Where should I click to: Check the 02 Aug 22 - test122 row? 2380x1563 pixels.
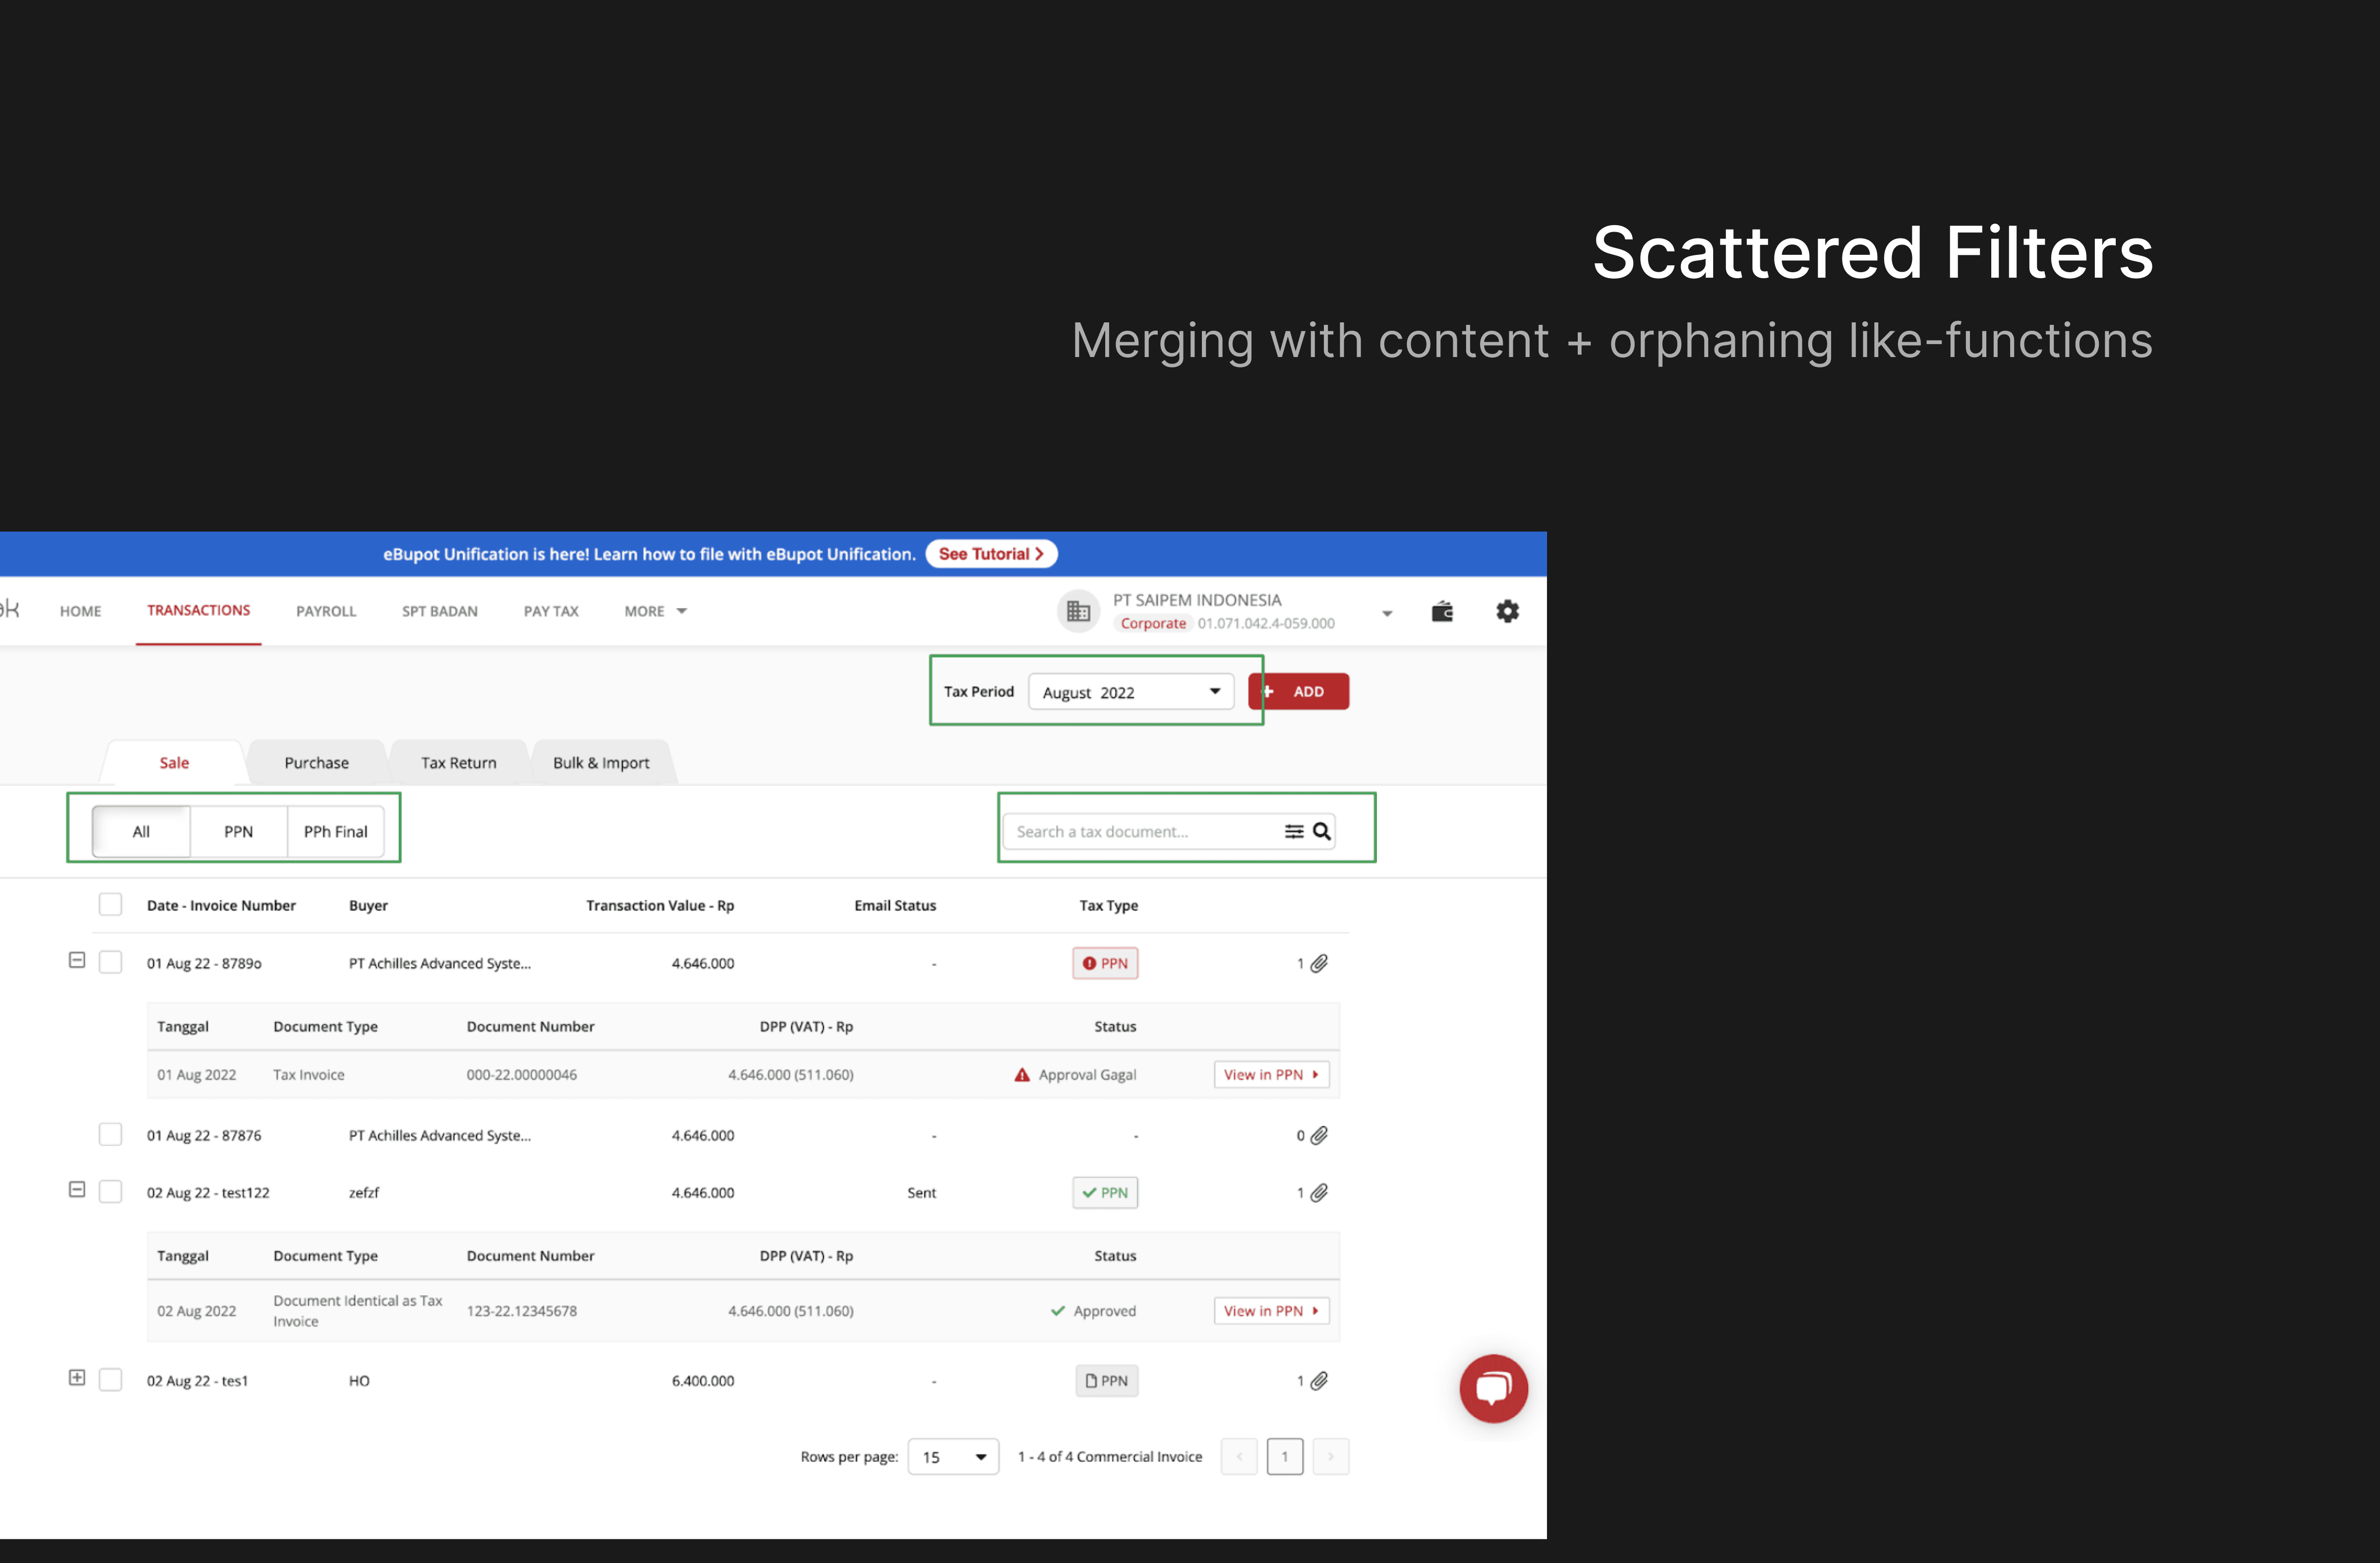[110, 1192]
